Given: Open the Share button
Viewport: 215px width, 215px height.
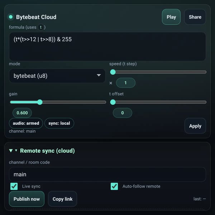Looking at the screenshot, I should tap(195, 17).
